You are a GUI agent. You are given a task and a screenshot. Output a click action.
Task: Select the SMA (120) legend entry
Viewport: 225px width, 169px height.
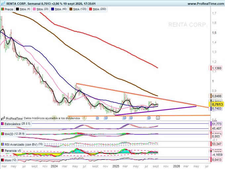click(x=78, y=9)
